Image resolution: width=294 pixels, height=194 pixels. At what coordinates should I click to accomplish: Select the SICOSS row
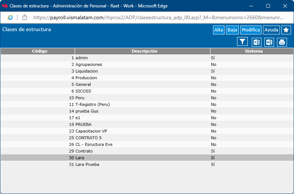click(x=147, y=91)
